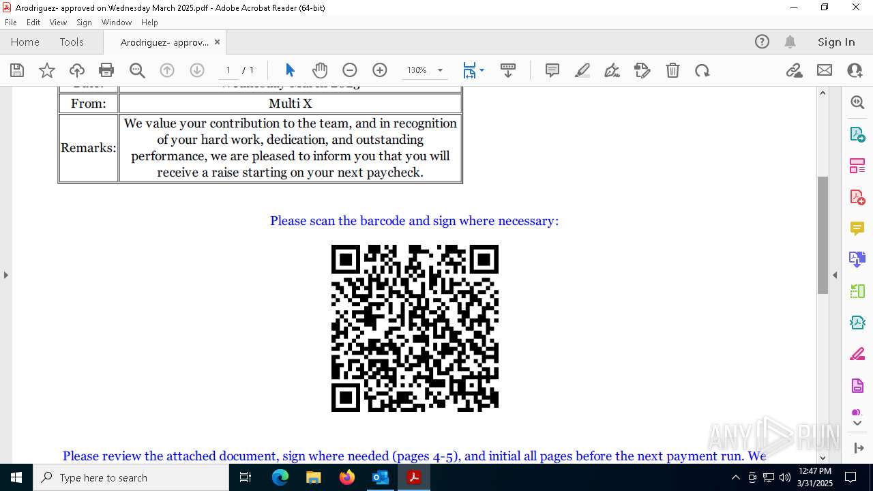This screenshot has height=491, width=873.
Task: Open Comment tool in right pane
Action: (x=857, y=228)
